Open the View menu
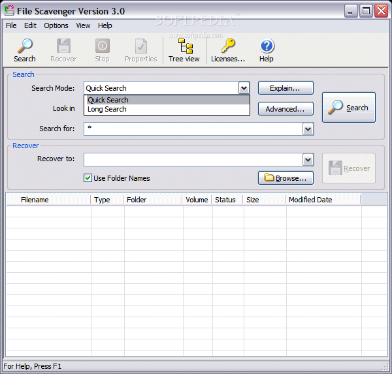Viewport: 392px width, 374px height. pyautogui.click(x=83, y=25)
